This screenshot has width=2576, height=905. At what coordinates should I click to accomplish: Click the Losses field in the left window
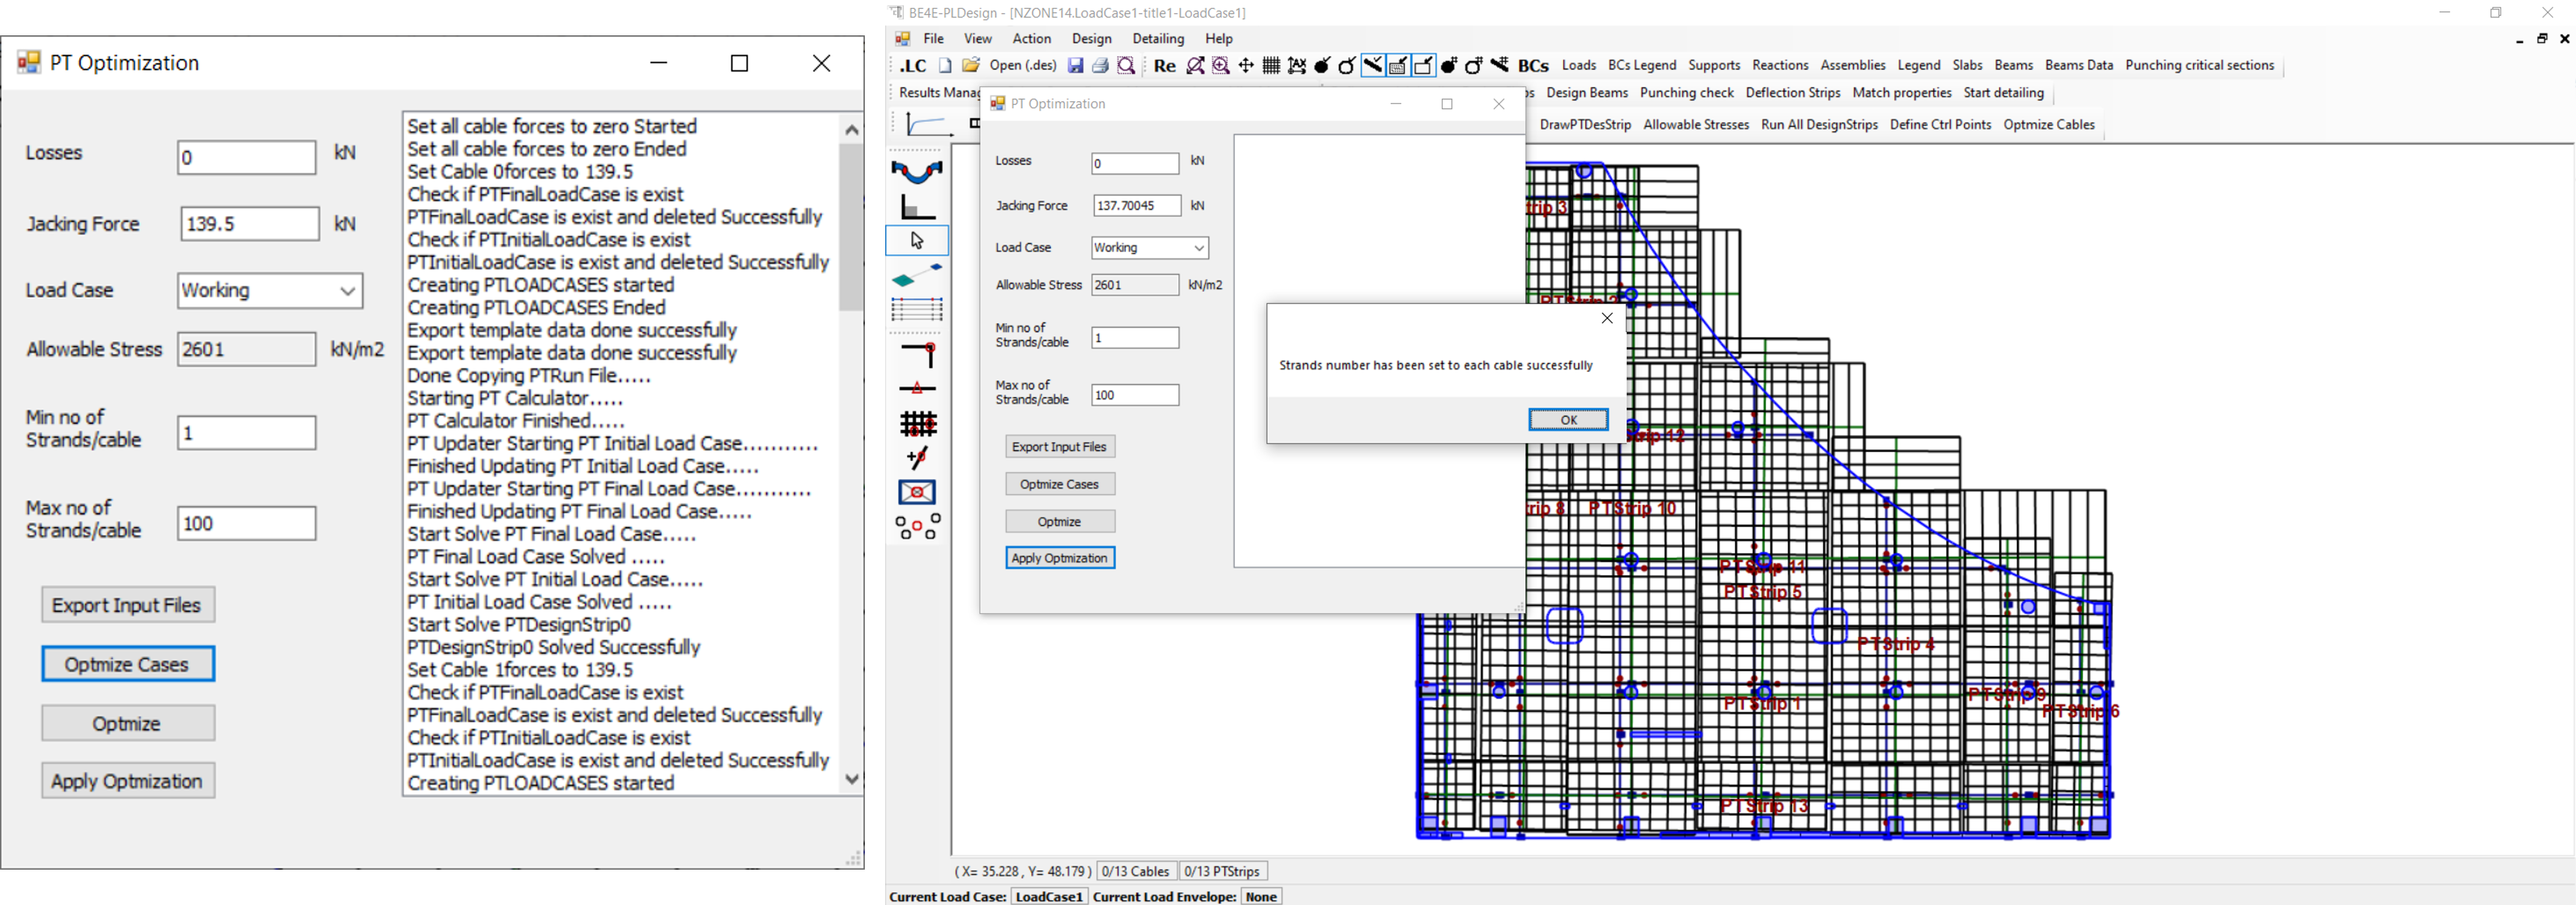(247, 157)
